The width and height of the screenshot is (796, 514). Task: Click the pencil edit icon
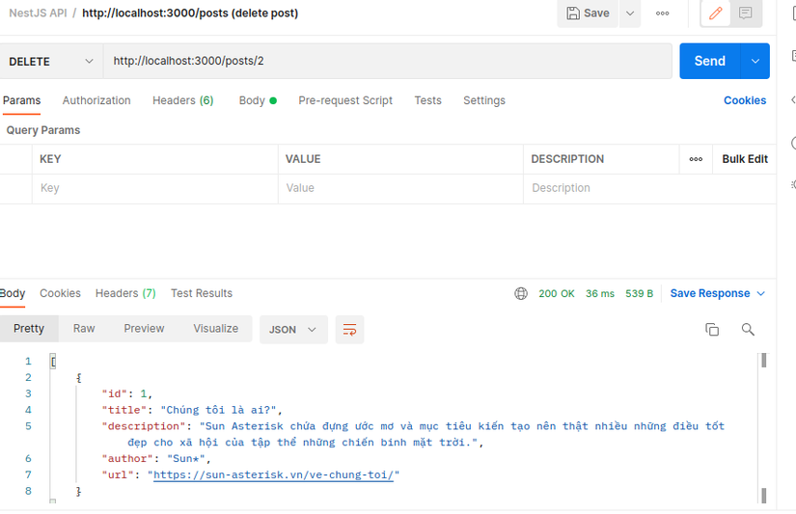coord(715,14)
